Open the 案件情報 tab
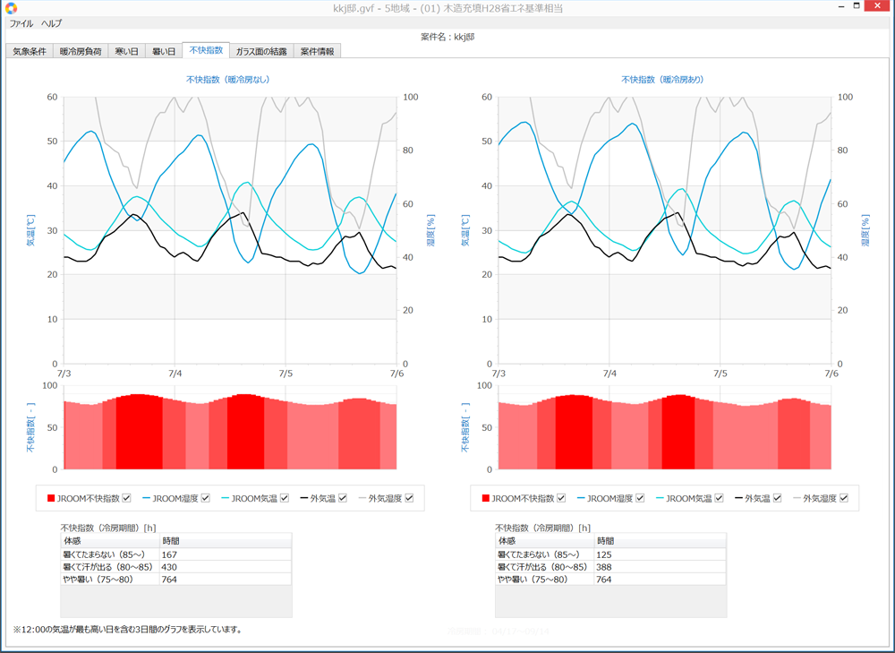The image size is (895, 653). pos(318,51)
